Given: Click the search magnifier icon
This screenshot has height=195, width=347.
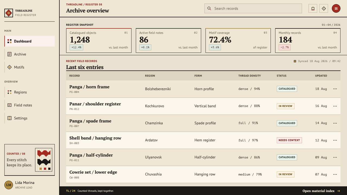Looking at the screenshot, I should coord(209,8).
